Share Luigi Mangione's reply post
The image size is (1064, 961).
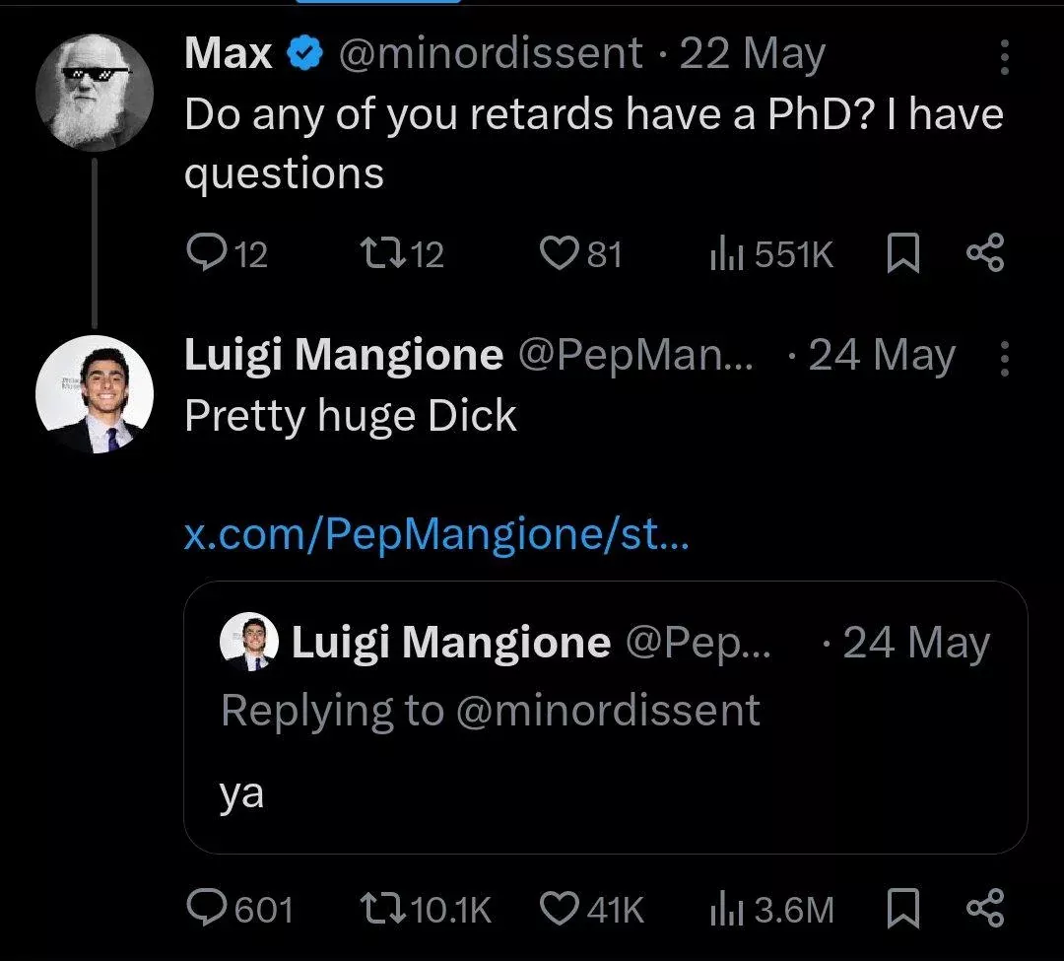pyautogui.click(x=985, y=909)
